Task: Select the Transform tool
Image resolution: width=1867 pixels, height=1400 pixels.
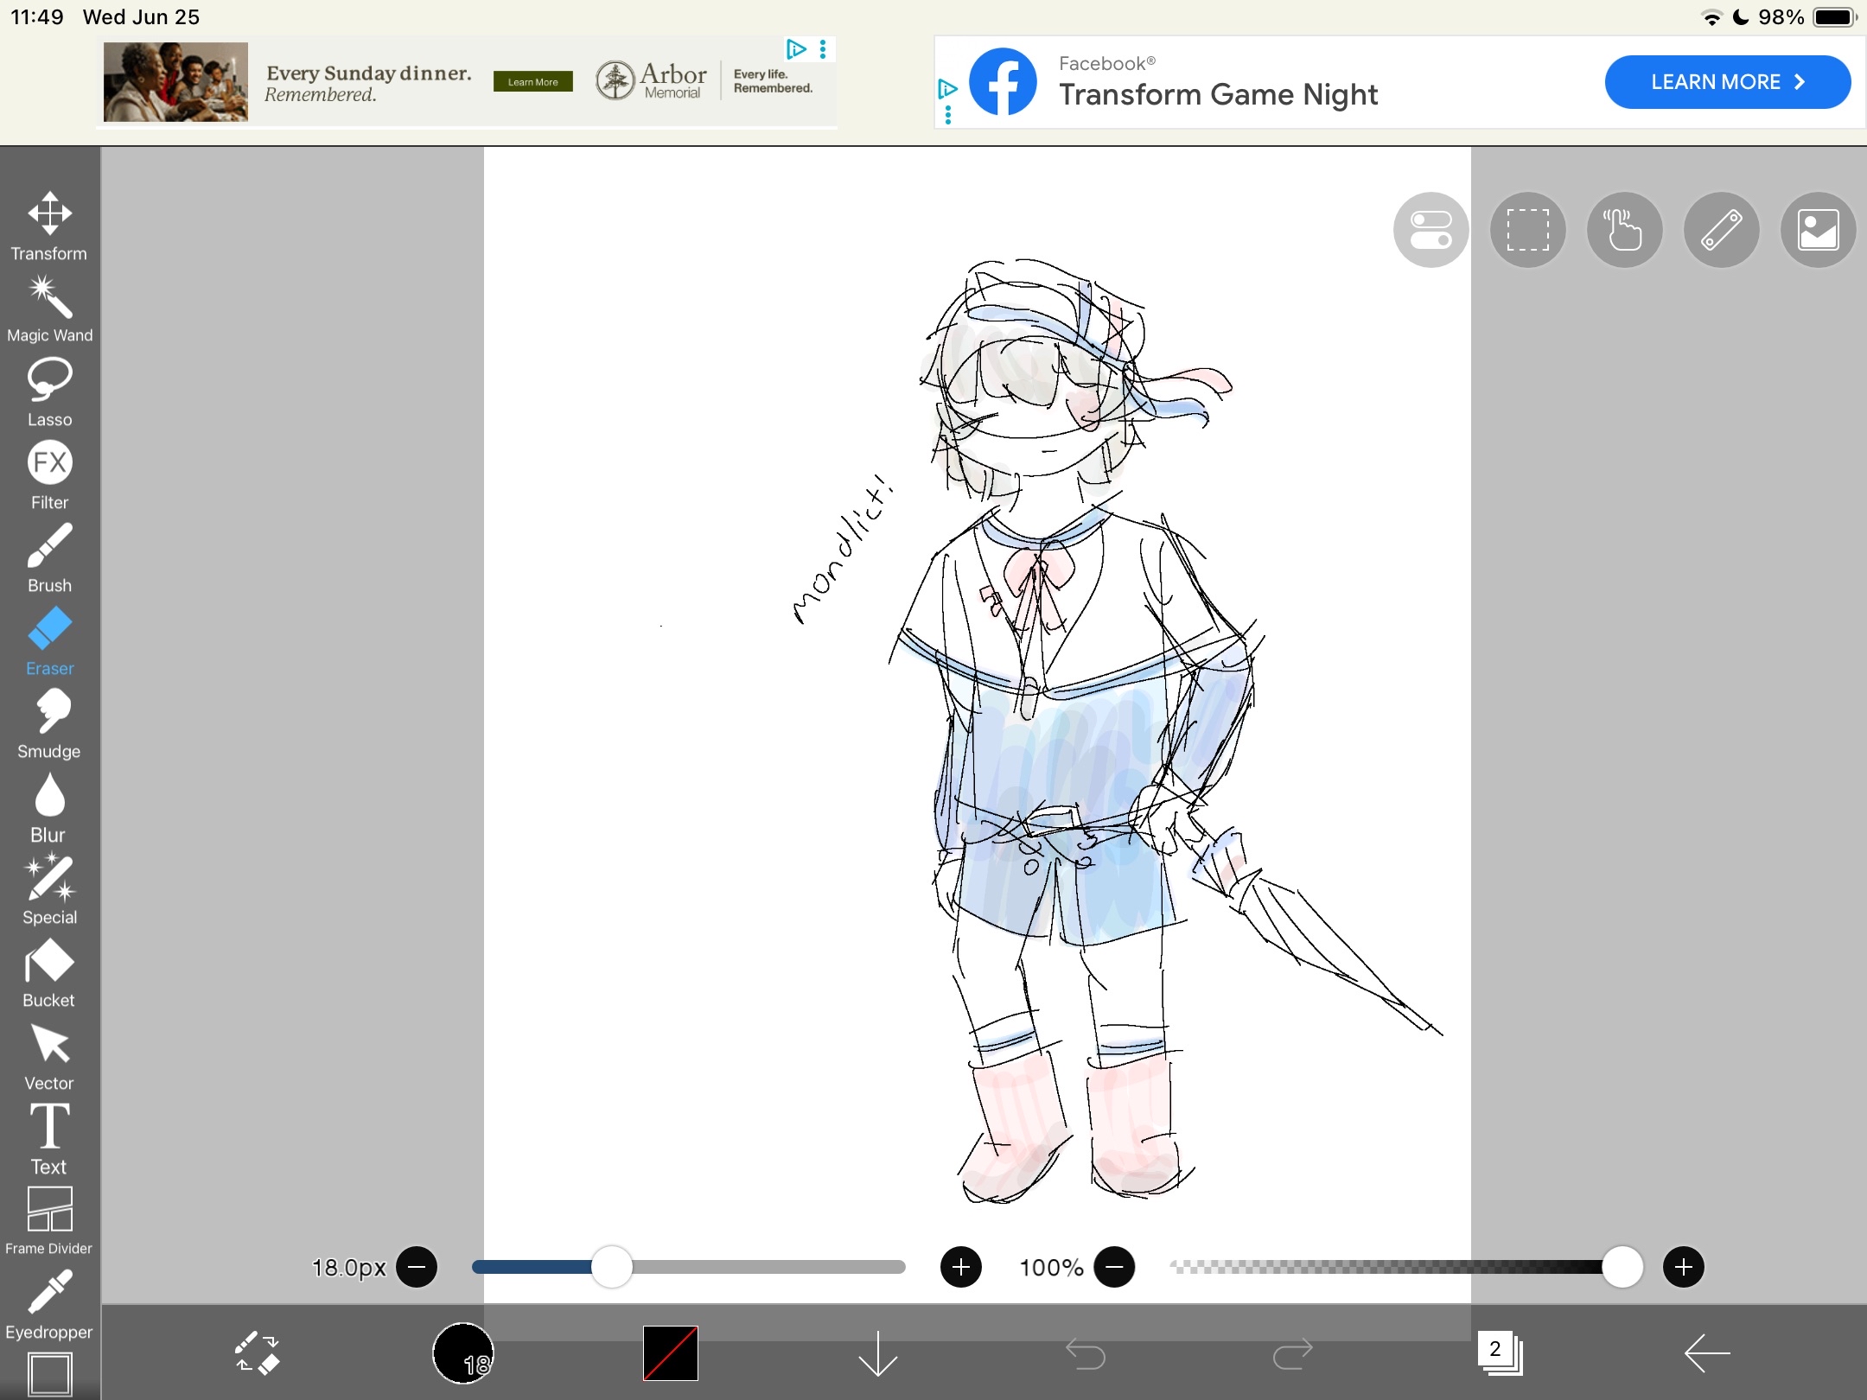Action: pyautogui.click(x=49, y=226)
